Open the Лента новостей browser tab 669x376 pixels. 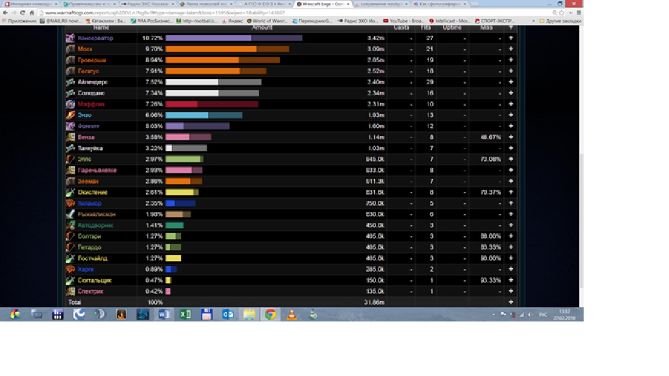point(206,4)
